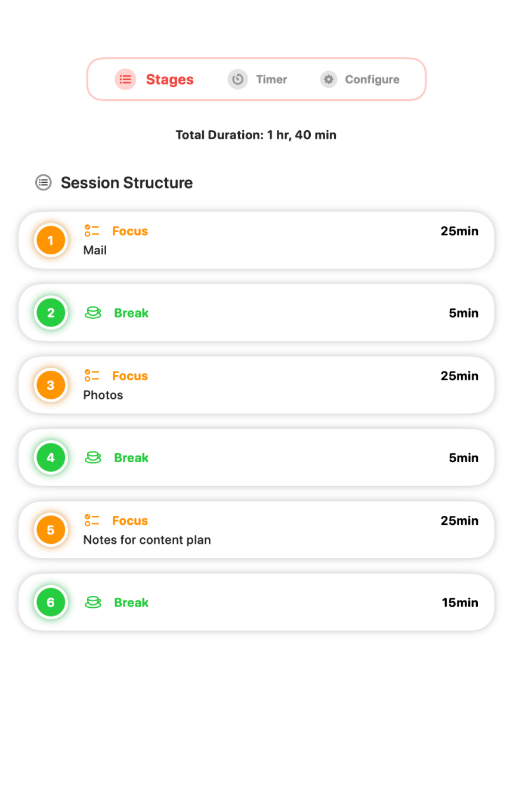The height and width of the screenshot is (809, 513).
Task: Click the Session Structure list icon
Action: [43, 183]
